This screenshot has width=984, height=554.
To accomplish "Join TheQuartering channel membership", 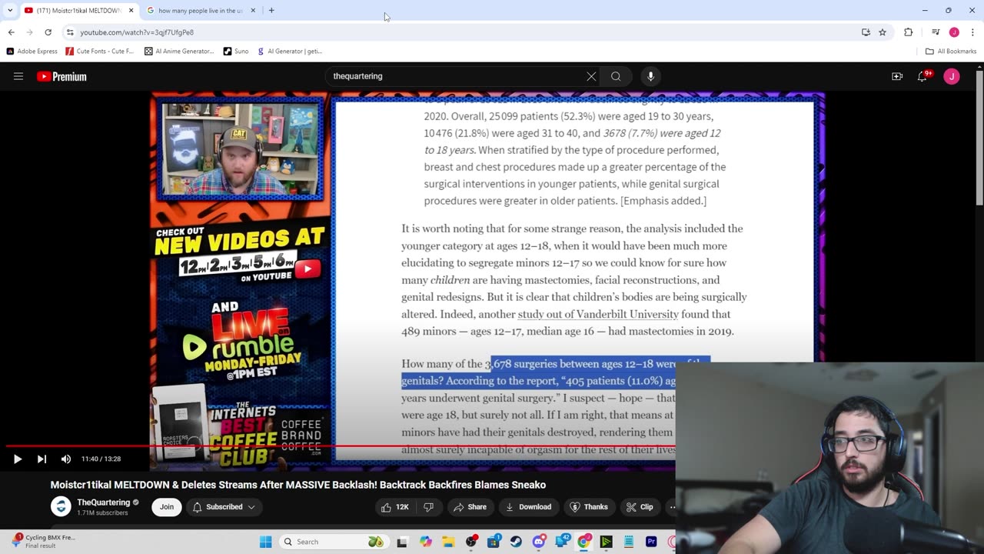I will click(x=167, y=507).
